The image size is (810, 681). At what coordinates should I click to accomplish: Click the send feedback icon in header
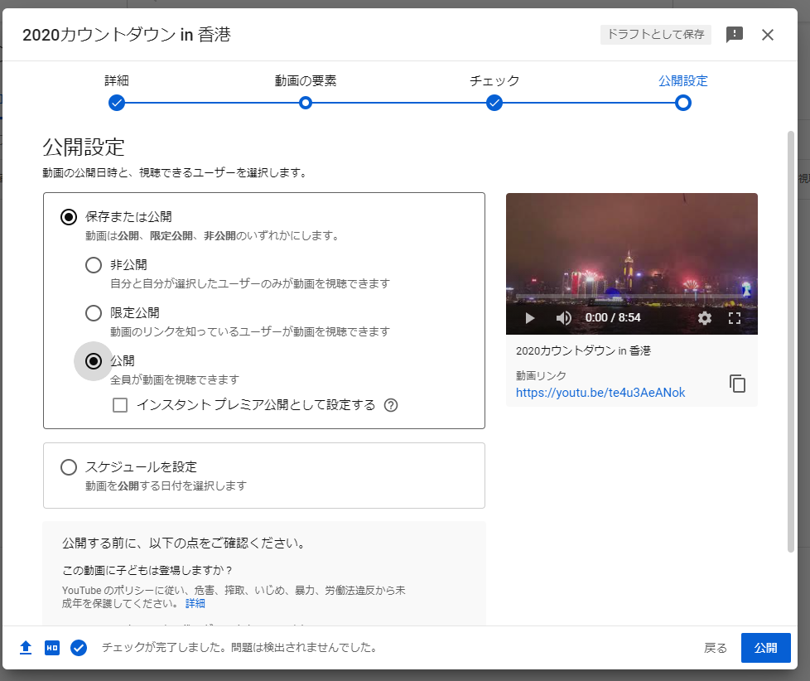734,34
